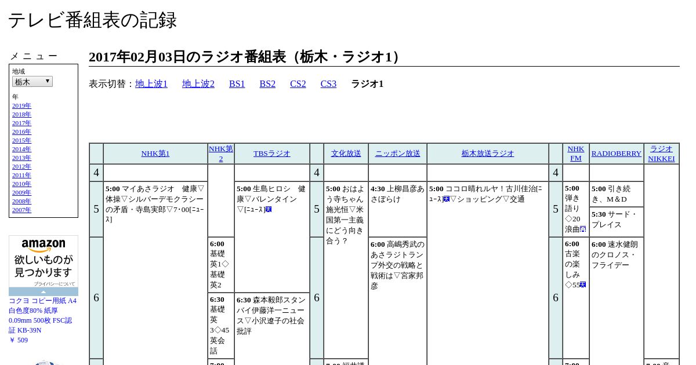Click the Amazon ad banner image
Image resolution: width=696 pixels, height=365 pixels.
tap(43, 261)
